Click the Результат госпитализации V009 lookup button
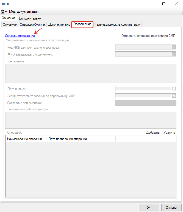This screenshot has width=183, height=212. (x=173, y=96)
